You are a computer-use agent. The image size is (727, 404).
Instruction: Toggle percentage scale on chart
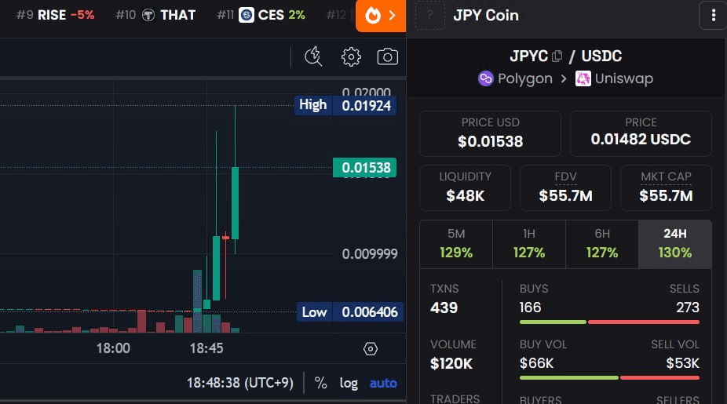(320, 383)
